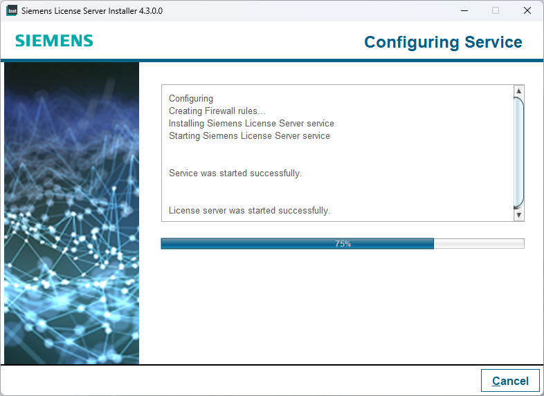Click the 'Siemens License Server Installer 4.3.0.0' title
This screenshot has width=544, height=396.
pyautogui.click(x=92, y=11)
